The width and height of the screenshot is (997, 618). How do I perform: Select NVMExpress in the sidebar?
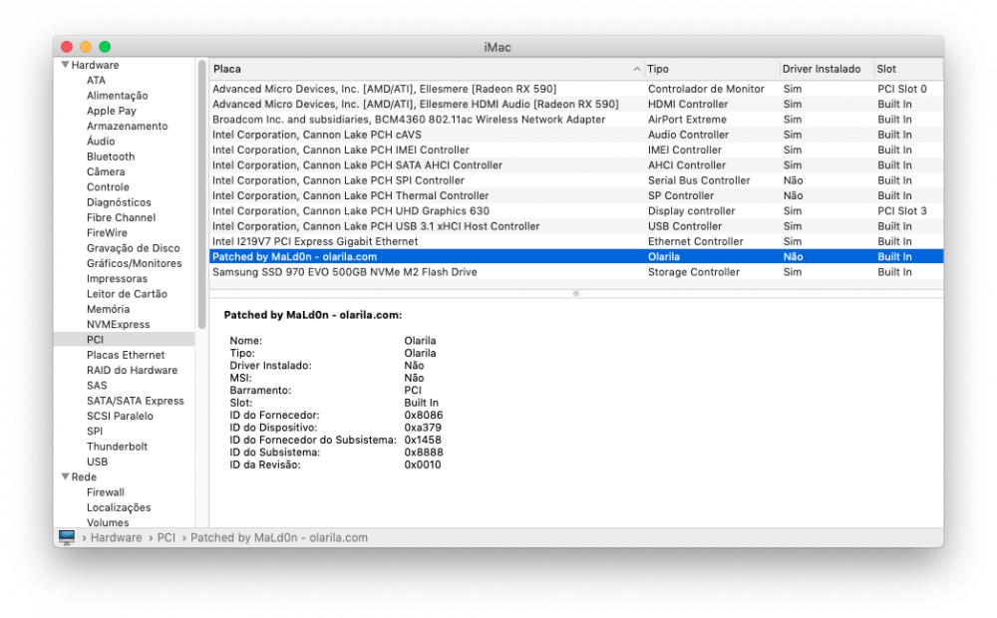pos(119,324)
